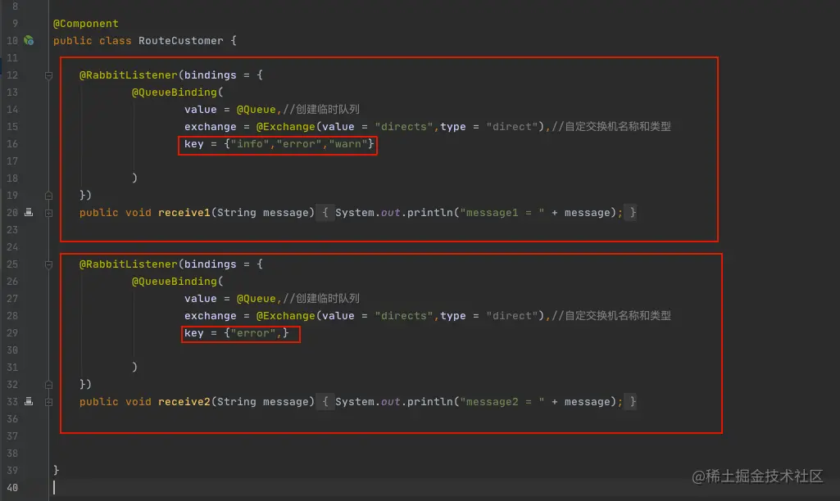Click the class keyword on line 10
840x501 pixels.
pyautogui.click(x=116, y=41)
